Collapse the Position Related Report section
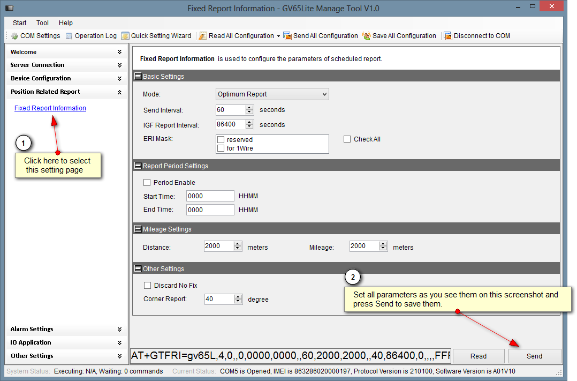The image size is (577, 381). 119,92
